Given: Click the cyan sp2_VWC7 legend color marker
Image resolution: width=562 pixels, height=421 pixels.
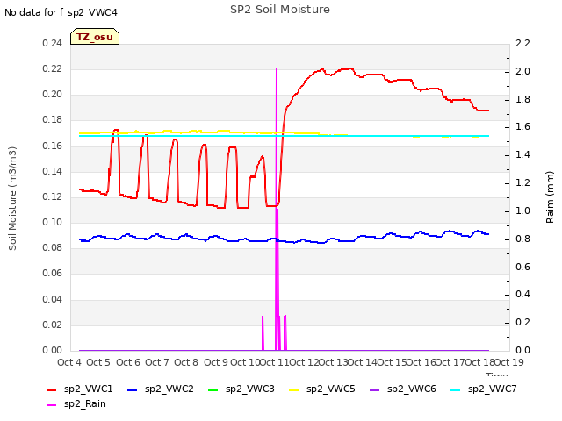Looking at the screenshot, I should 455,389.
